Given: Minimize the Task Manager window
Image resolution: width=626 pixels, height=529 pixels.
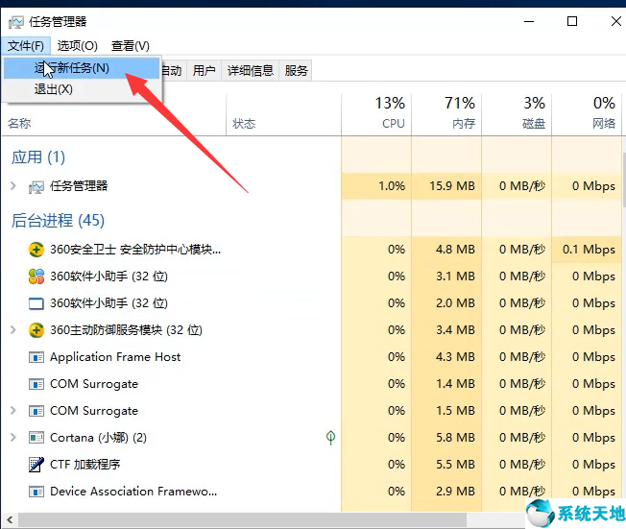Looking at the screenshot, I should (x=529, y=21).
